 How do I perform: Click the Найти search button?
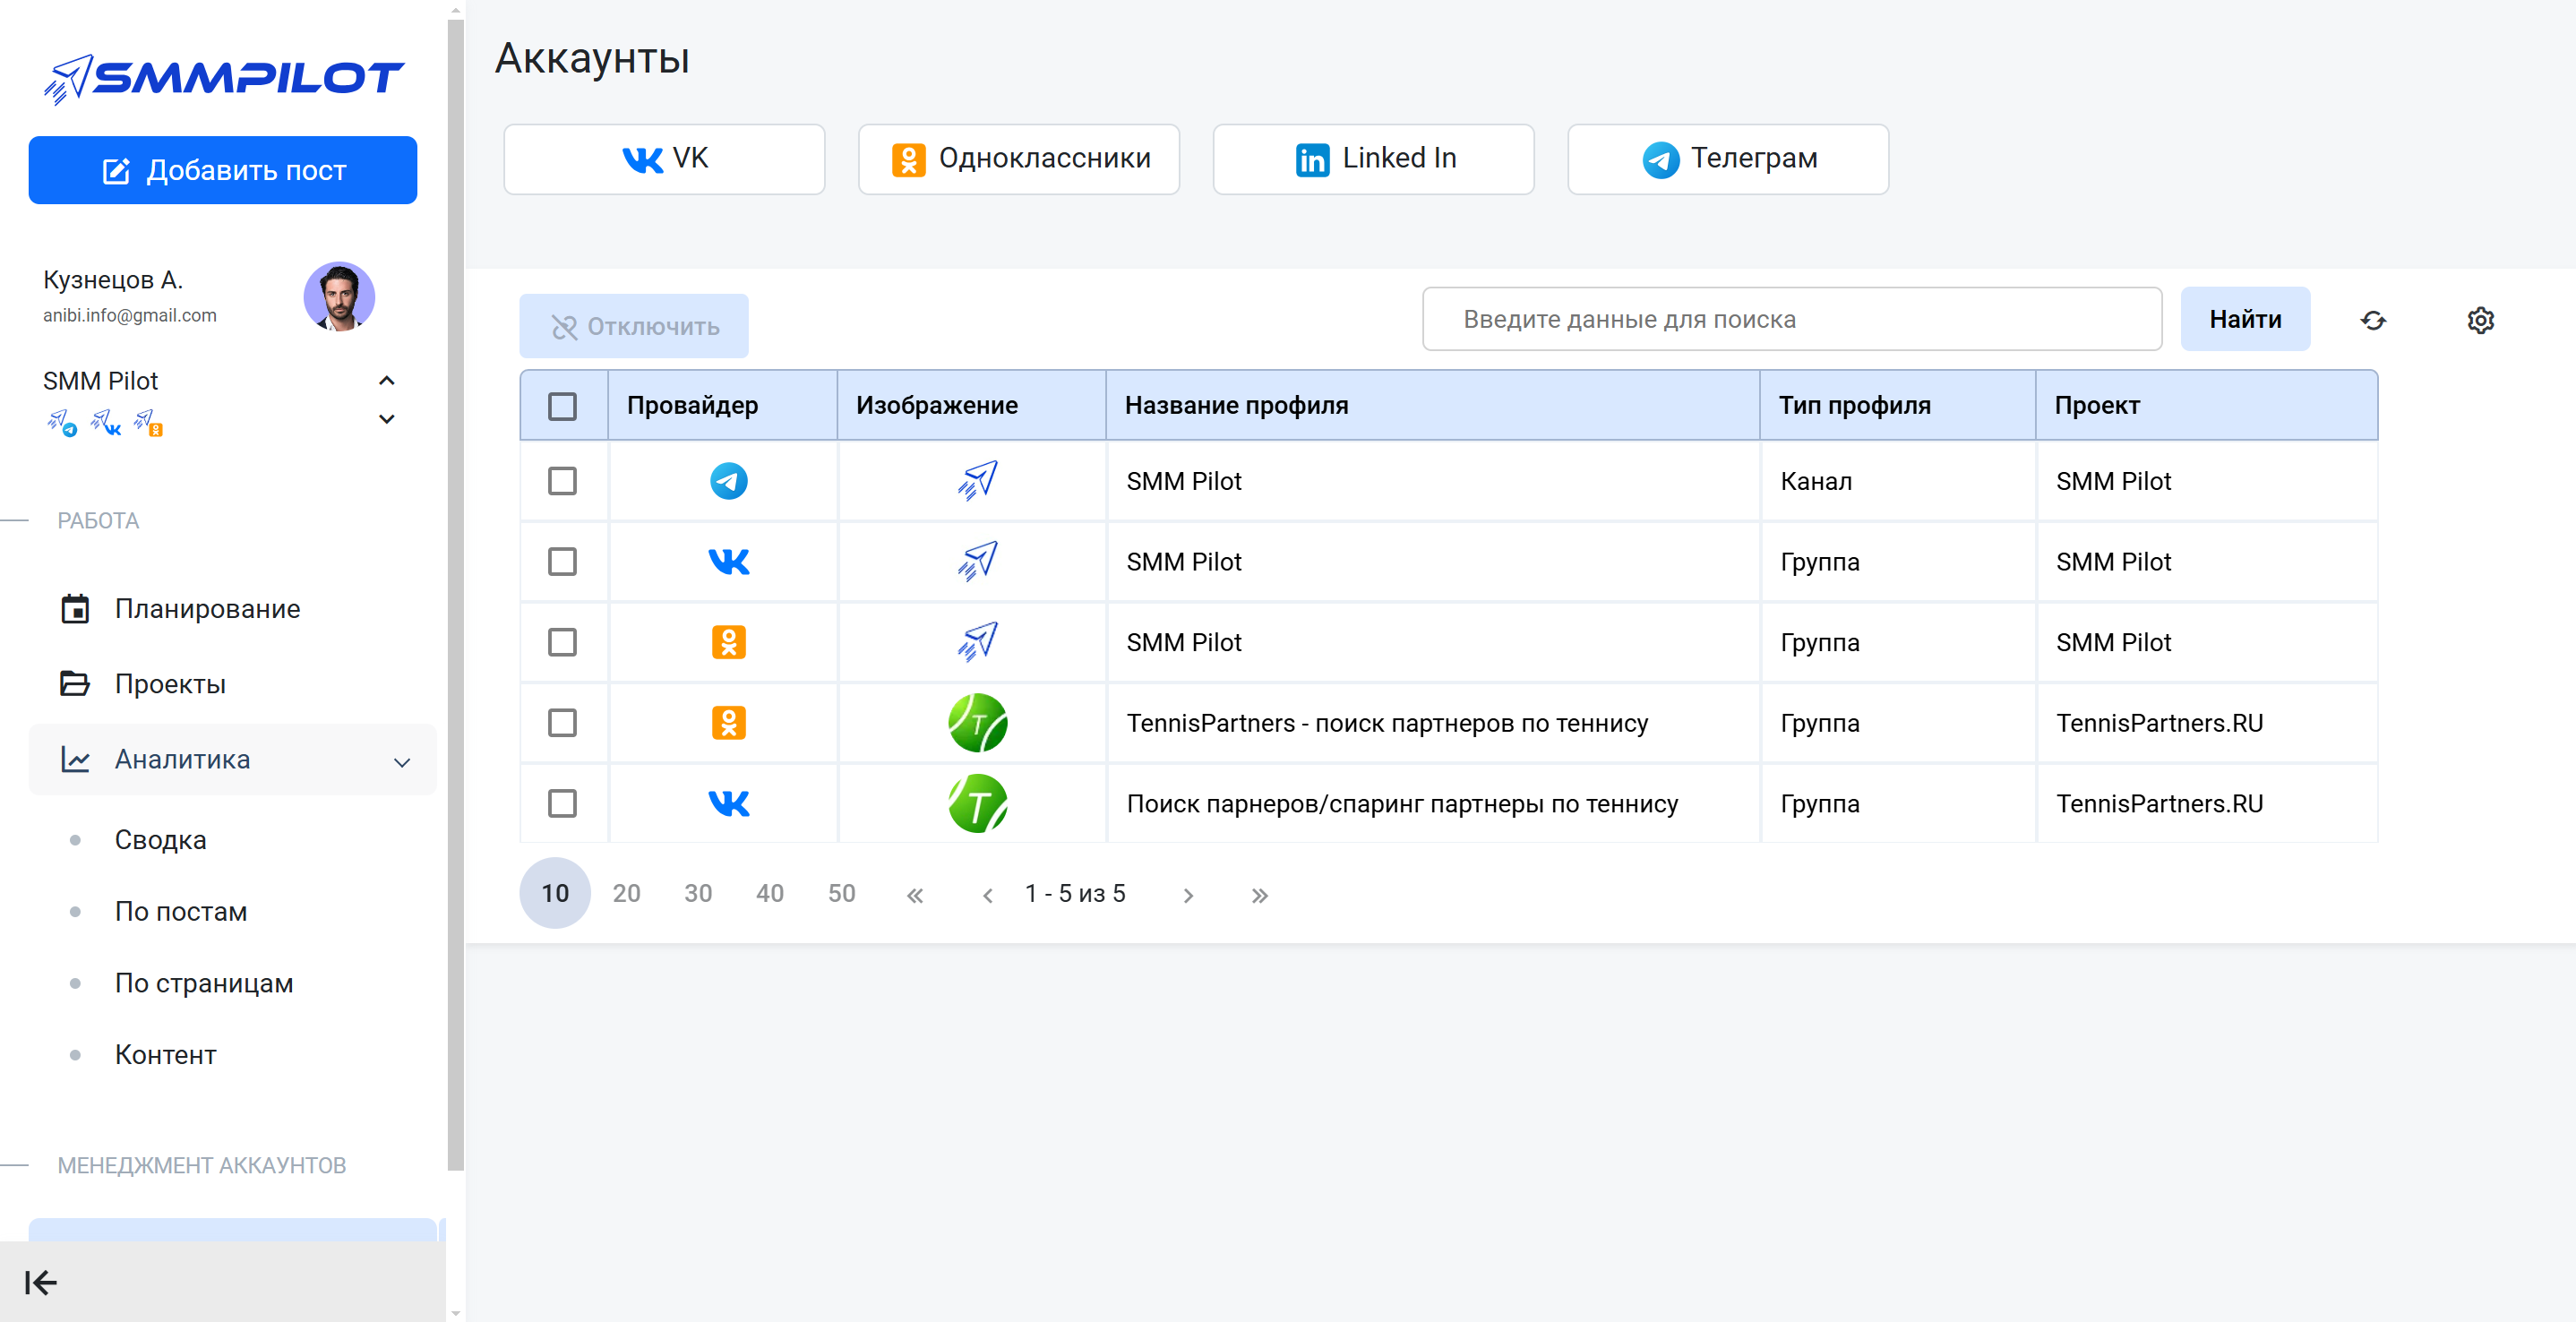pyautogui.click(x=2245, y=319)
